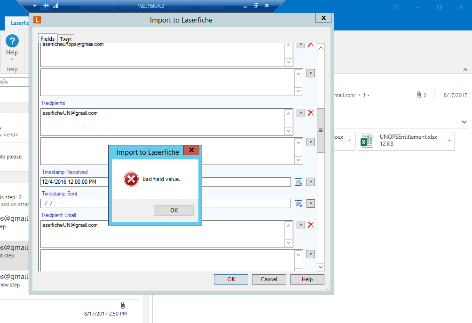Cancel the Import to Laserfiche dialog
472x323 pixels.
pos(269,279)
